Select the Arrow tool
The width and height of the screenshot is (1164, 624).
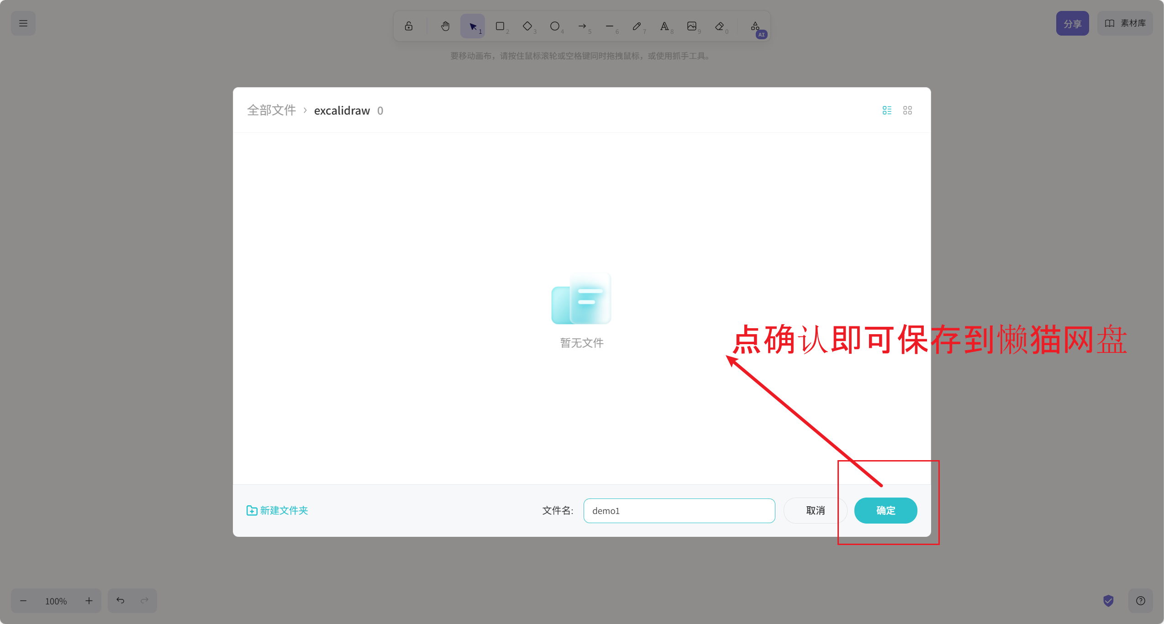tap(582, 26)
